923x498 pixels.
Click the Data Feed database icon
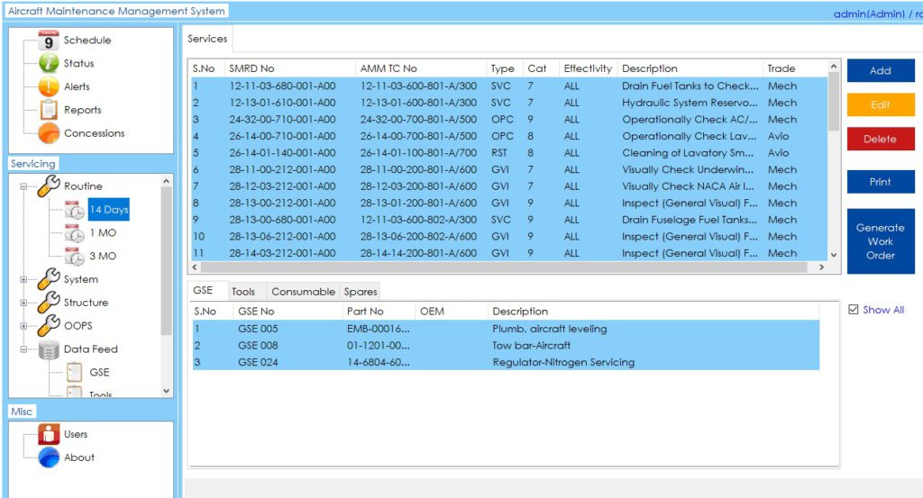[x=49, y=349]
